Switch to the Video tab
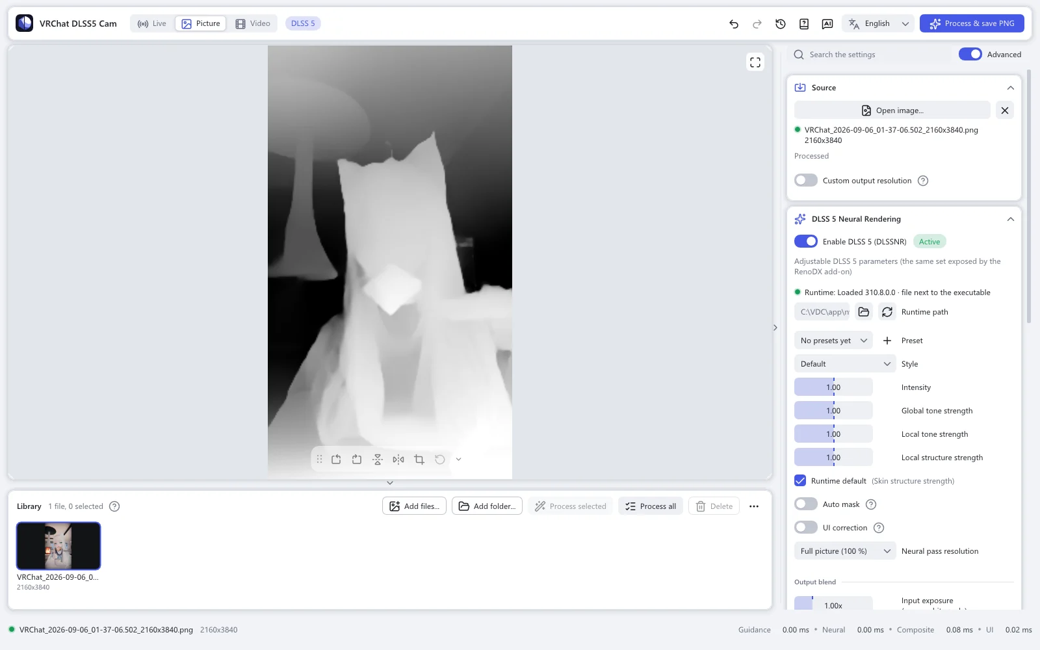The width and height of the screenshot is (1040, 650). pyautogui.click(x=253, y=24)
